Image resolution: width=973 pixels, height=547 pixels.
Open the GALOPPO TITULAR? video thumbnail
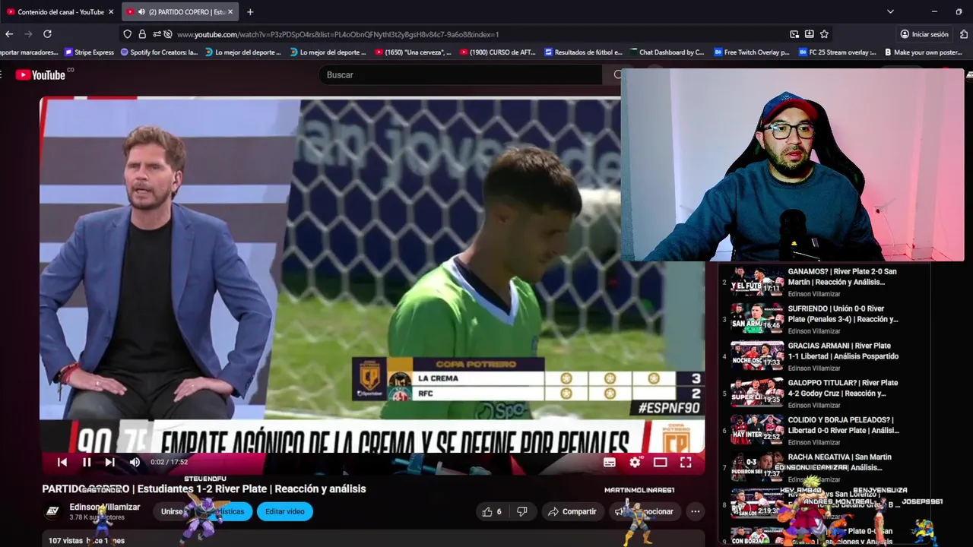[x=757, y=393]
